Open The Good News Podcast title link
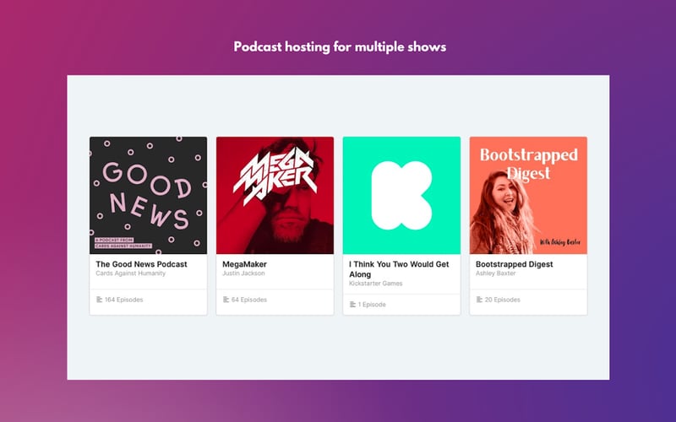Viewport: 676px width, 422px height. click(x=141, y=264)
